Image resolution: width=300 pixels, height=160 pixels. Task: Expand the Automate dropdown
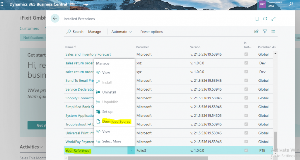122,32
